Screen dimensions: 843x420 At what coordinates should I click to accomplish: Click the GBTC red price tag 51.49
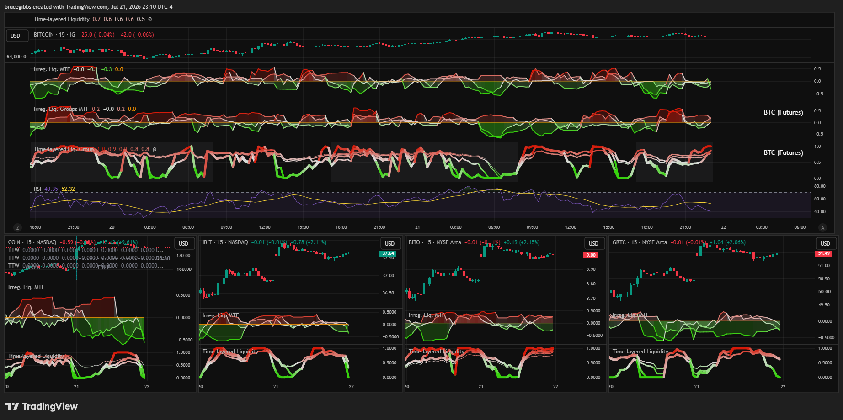(x=824, y=253)
